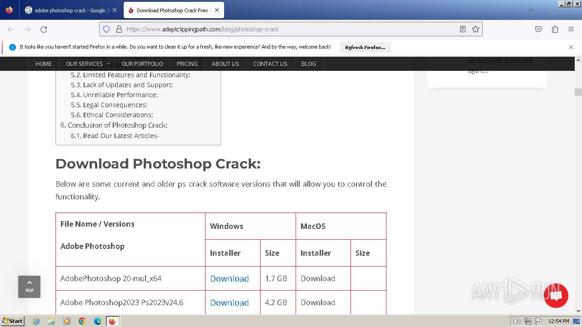Click MacOS Download for Photoshop2023 Ps2023v24.6

[x=318, y=302]
